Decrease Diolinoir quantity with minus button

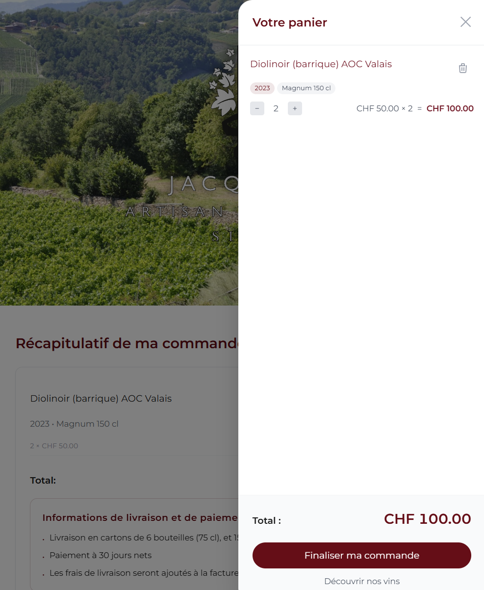tap(257, 108)
